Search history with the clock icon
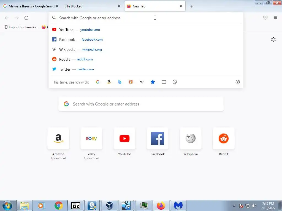The width and height of the screenshot is (282, 211). pyautogui.click(x=175, y=82)
